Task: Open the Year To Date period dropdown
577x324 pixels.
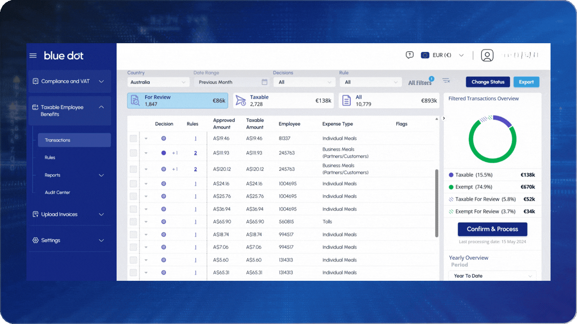Action: (492, 276)
